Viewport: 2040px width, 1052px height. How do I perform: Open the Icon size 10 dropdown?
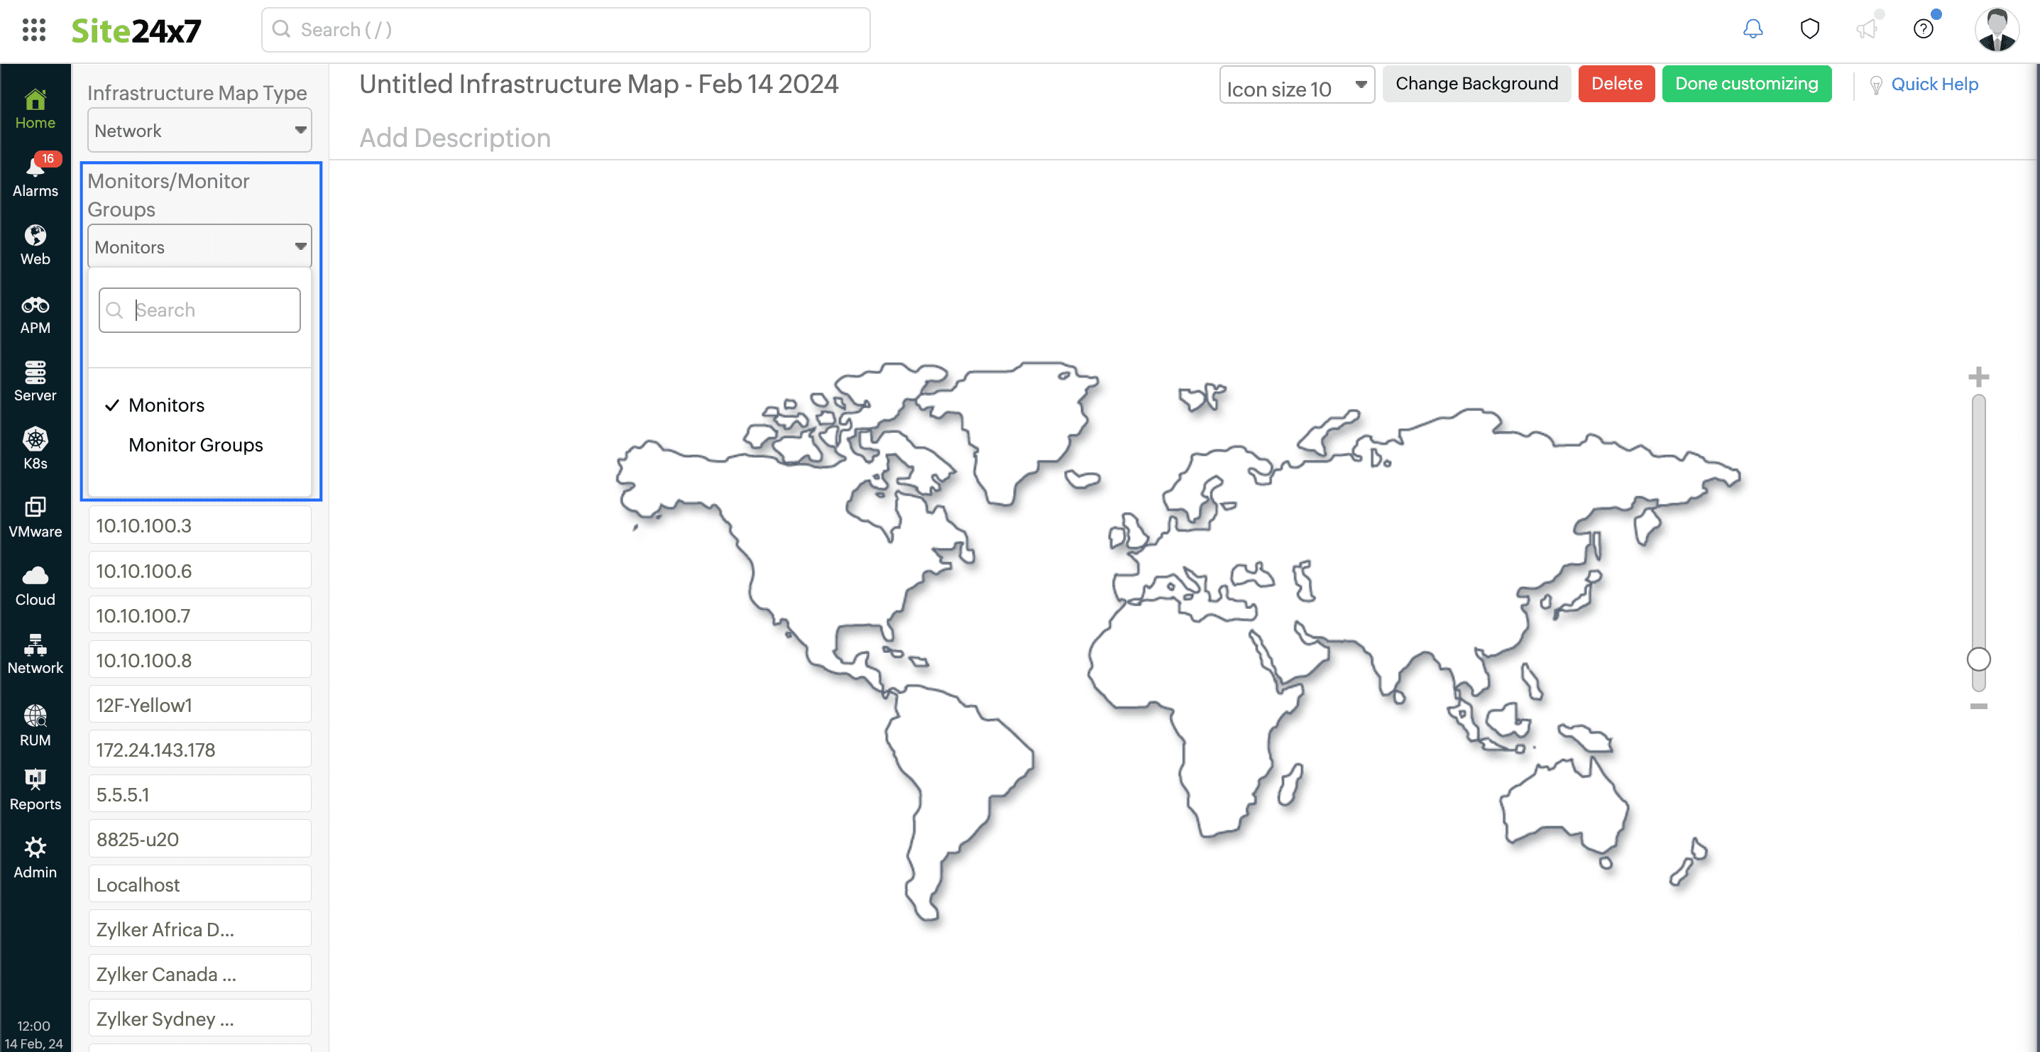click(1296, 87)
